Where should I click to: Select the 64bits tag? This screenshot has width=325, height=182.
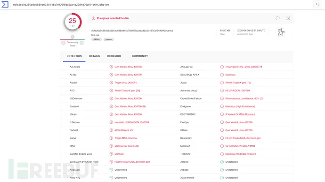click(97, 39)
